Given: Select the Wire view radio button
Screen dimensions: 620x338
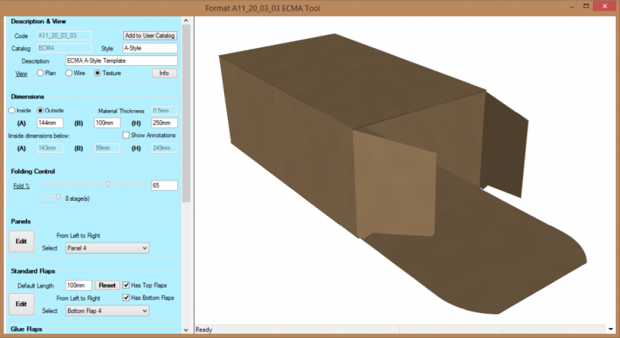Looking at the screenshot, I should pyautogui.click(x=69, y=73).
